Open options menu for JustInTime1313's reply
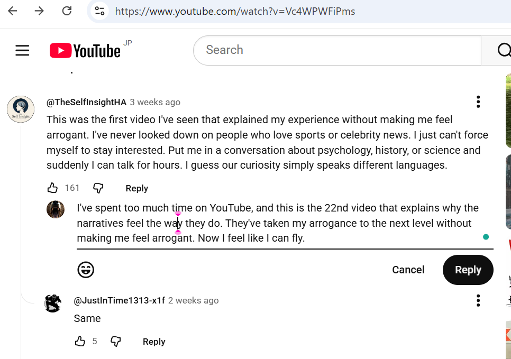 coord(478,300)
